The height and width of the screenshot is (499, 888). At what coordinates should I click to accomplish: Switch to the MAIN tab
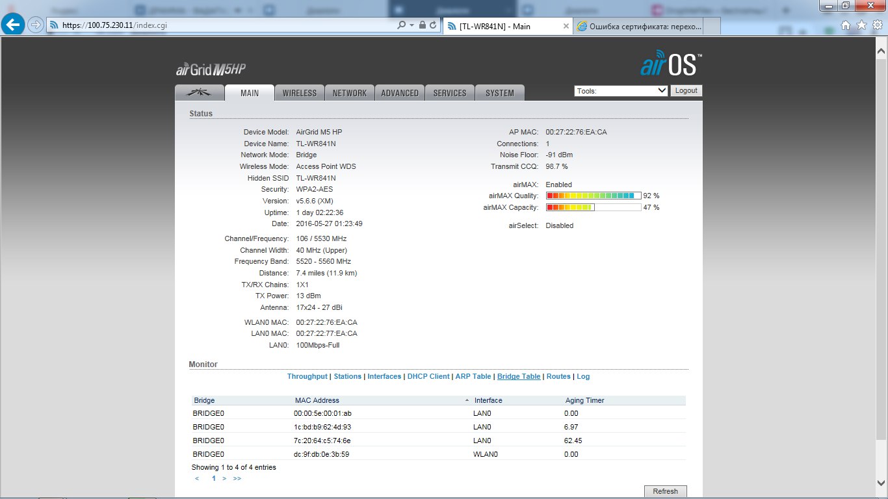250,93
